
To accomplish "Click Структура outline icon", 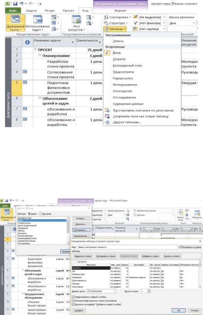I will (106, 23).
